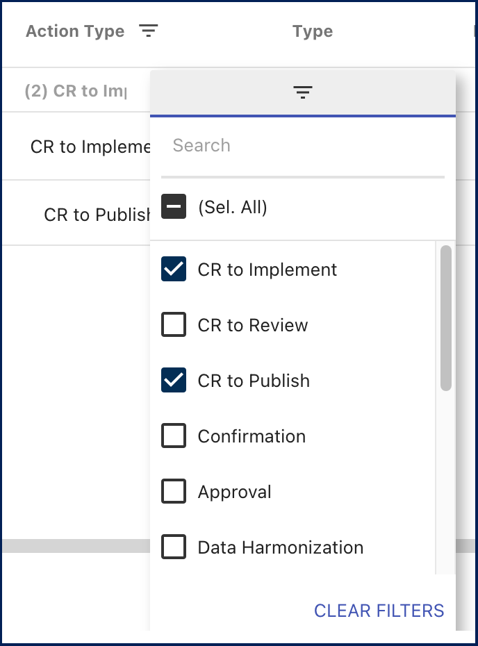Select the filter tab icon in popup

pyautogui.click(x=302, y=92)
